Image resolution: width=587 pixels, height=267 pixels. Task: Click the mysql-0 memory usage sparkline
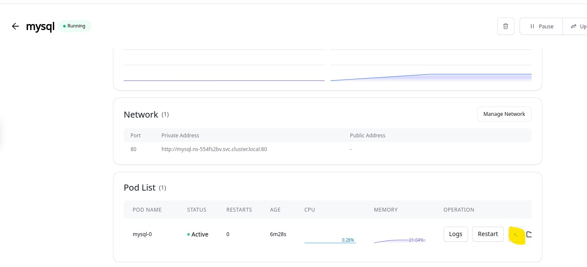point(399,240)
